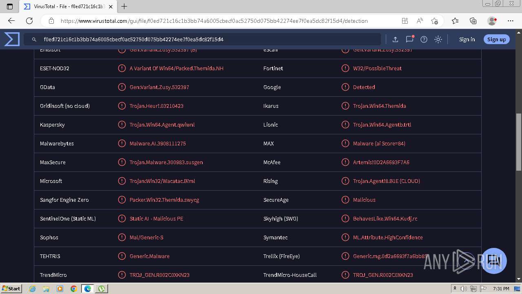522x294 pixels.
Task: Click the browser profile avatar
Action: [492, 21]
